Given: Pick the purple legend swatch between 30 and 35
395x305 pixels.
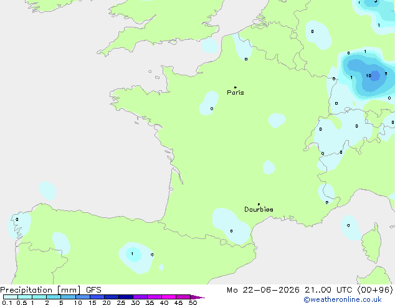Looking at the screenshot, I should 140,297.
